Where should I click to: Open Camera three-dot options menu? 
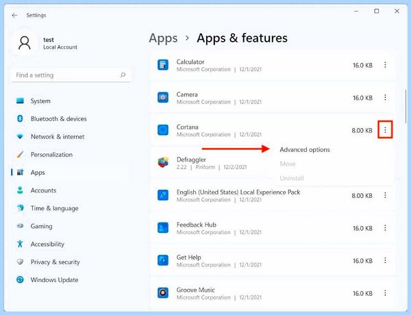(x=385, y=97)
